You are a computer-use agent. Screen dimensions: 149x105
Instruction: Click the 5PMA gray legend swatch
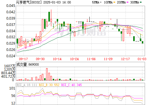101,2
